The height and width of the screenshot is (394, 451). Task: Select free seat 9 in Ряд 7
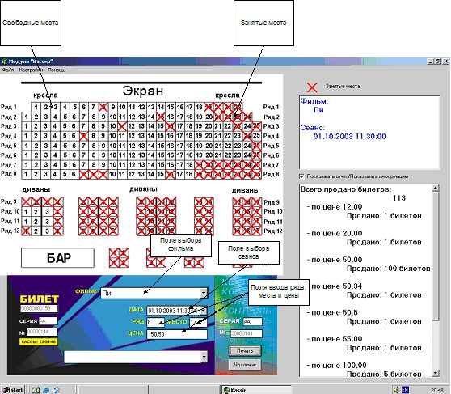tap(103, 165)
